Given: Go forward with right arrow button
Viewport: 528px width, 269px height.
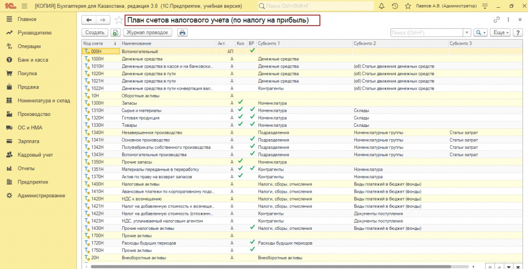Looking at the screenshot, I should [x=103, y=20].
